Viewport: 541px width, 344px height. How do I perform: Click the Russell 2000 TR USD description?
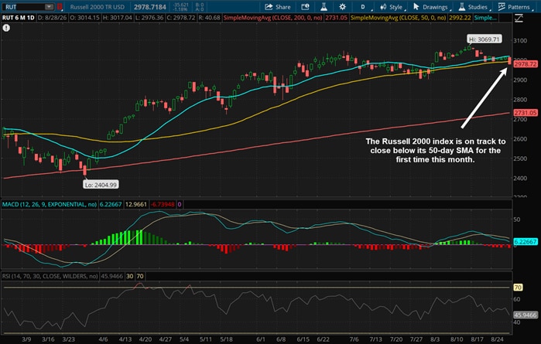click(97, 7)
